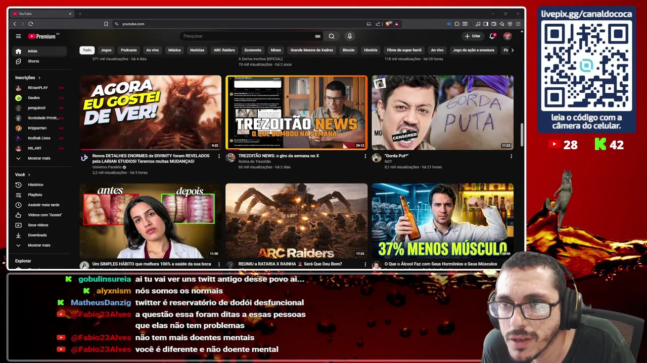
Task: Open the Kripparrian subscription channel
Action: 39,128
